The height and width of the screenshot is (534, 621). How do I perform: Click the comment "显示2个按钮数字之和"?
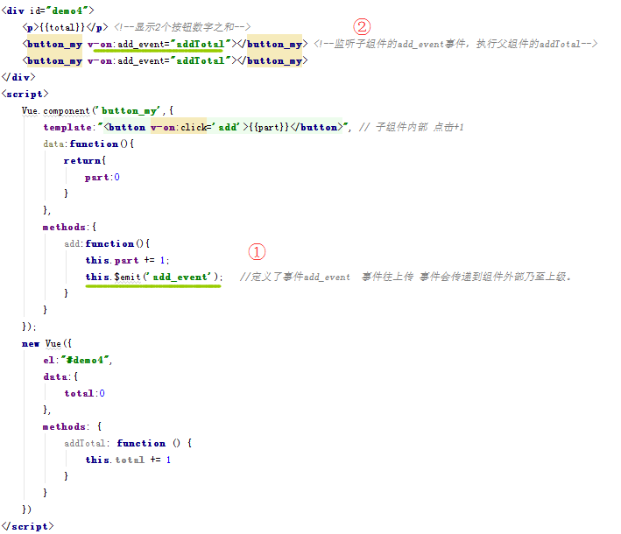pos(182,27)
